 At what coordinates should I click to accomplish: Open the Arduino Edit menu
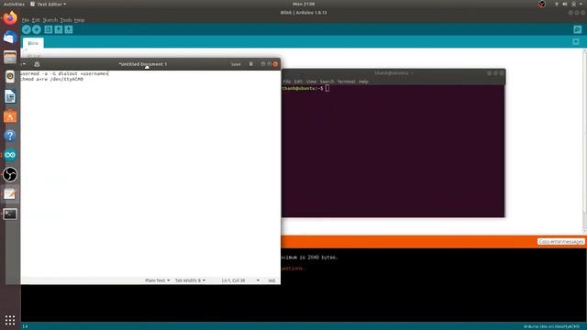click(36, 20)
